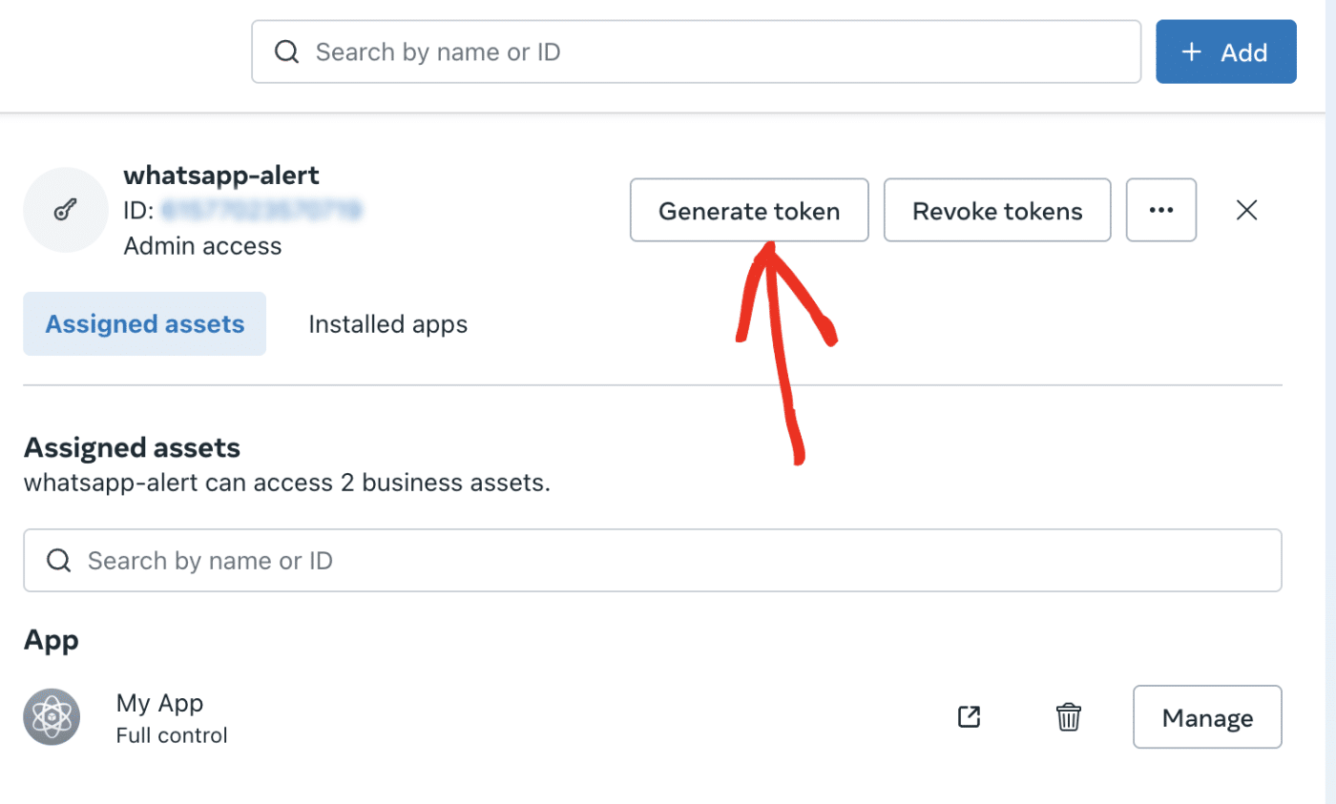Click the plus icon inside the Add button
Image resolution: width=1336 pixels, height=804 pixels.
pyautogui.click(x=1192, y=52)
